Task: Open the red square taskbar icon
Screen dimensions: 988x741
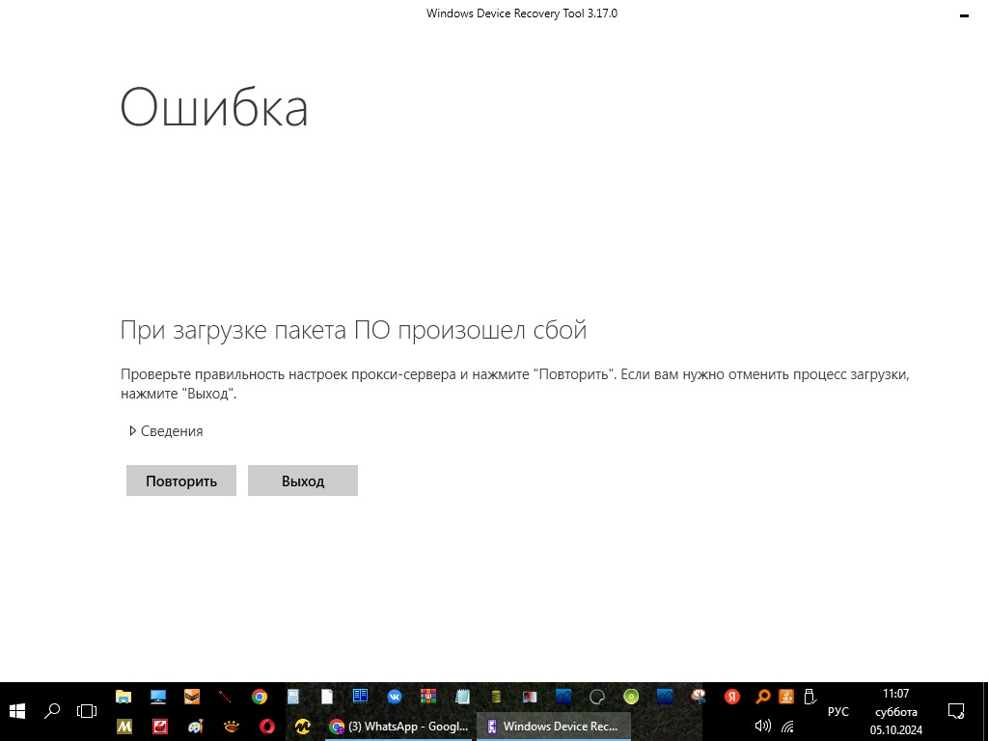Action: pyautogui.click(x=160, y=727)
